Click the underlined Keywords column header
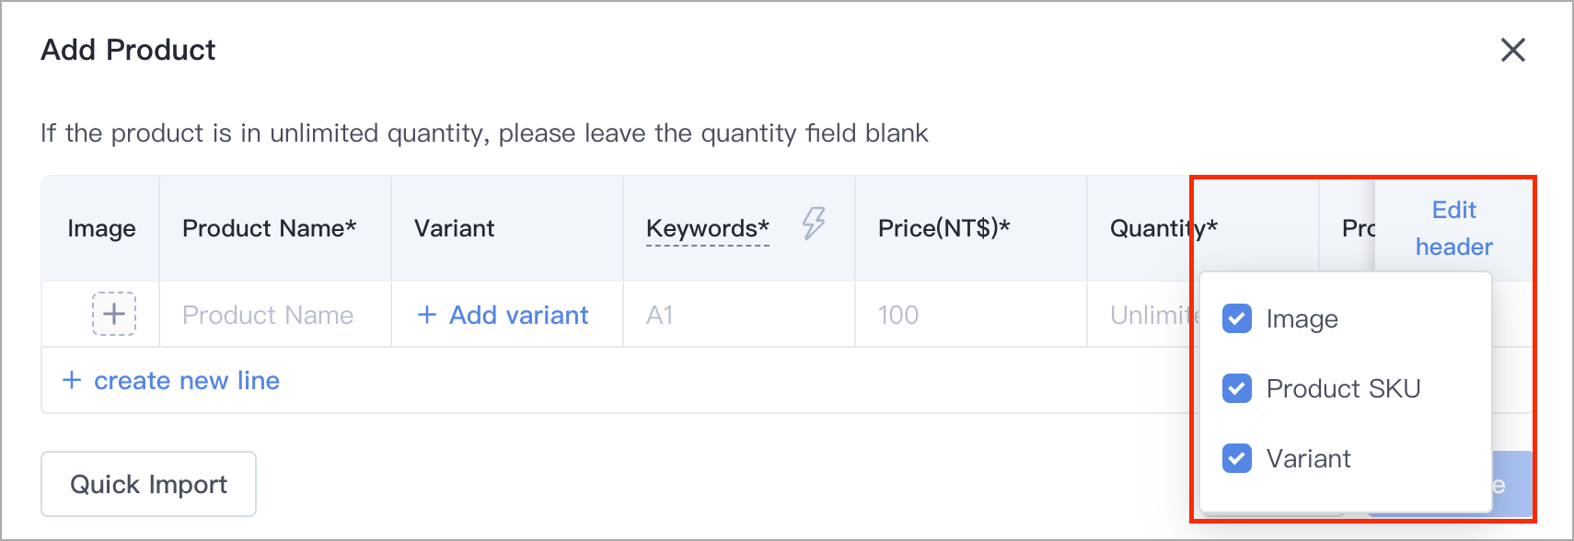This screenshot has height=541, width=1574. pyautogui.click(x=707, y=228)
